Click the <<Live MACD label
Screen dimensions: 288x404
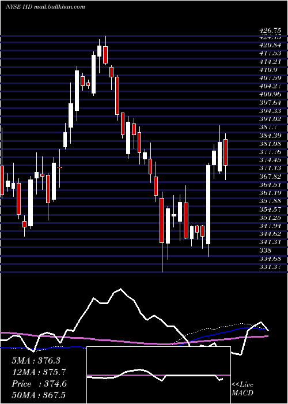(x=242, y=389)
